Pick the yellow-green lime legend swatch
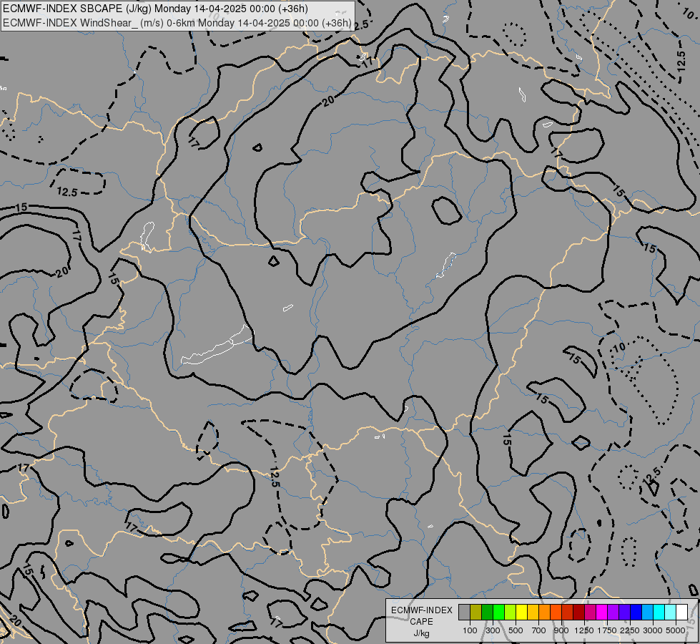Viewport: 700px width, 644px height. point(511,612)
